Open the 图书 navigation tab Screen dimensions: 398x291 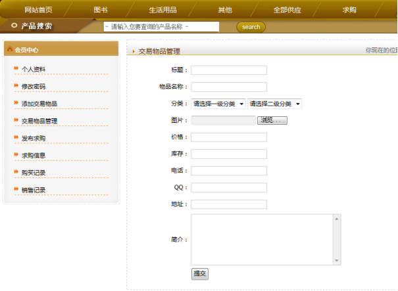point(101,10)
